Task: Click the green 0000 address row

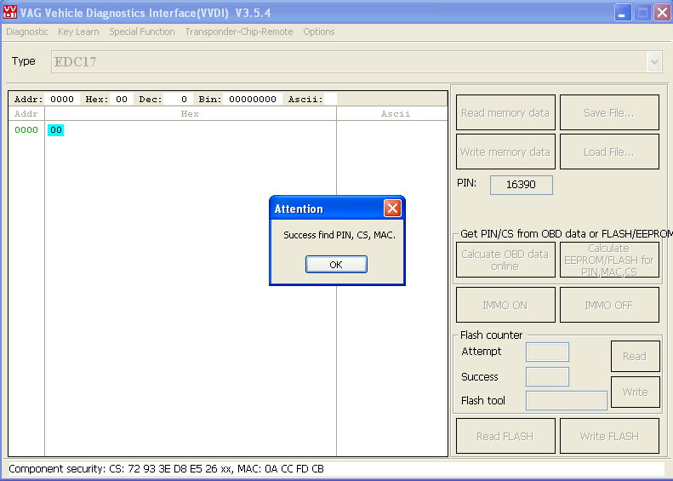Action: (x=26, y=129)
